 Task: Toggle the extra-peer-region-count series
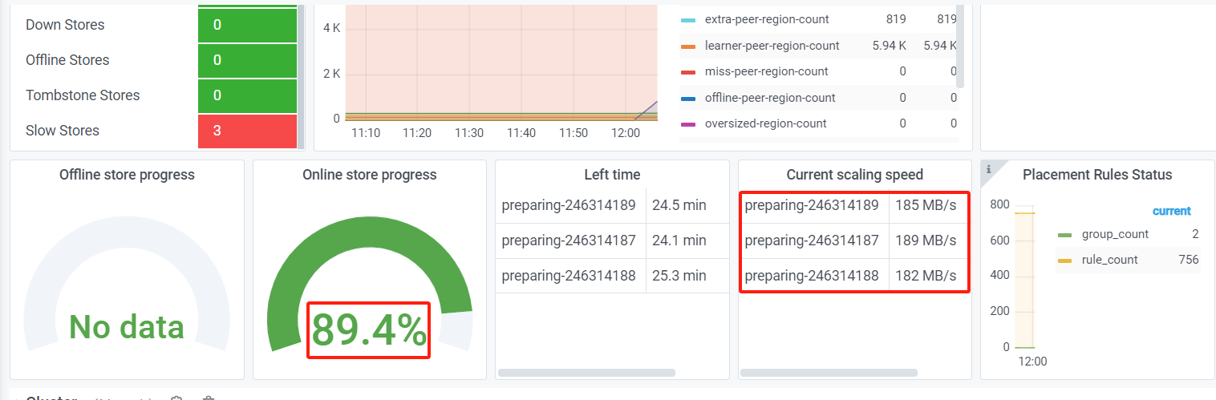(767, 19)
